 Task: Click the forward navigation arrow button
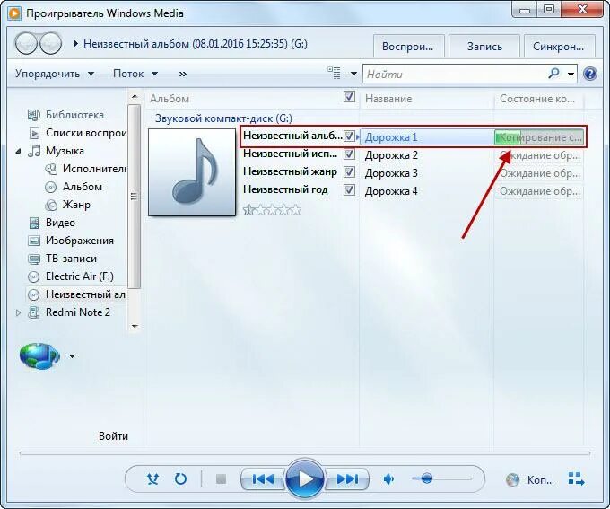[x=50, y=43]
